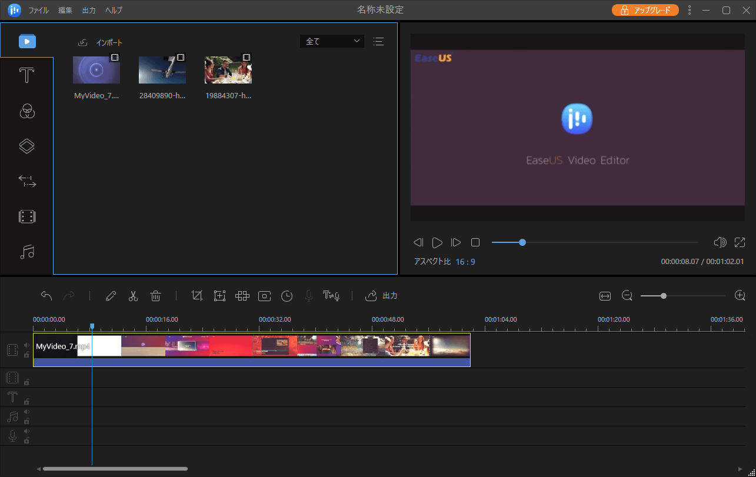The height and width of the screenshot is (477, 756).
Task: Select the MyVideo_7 media thumbnail
Action: 96,70
